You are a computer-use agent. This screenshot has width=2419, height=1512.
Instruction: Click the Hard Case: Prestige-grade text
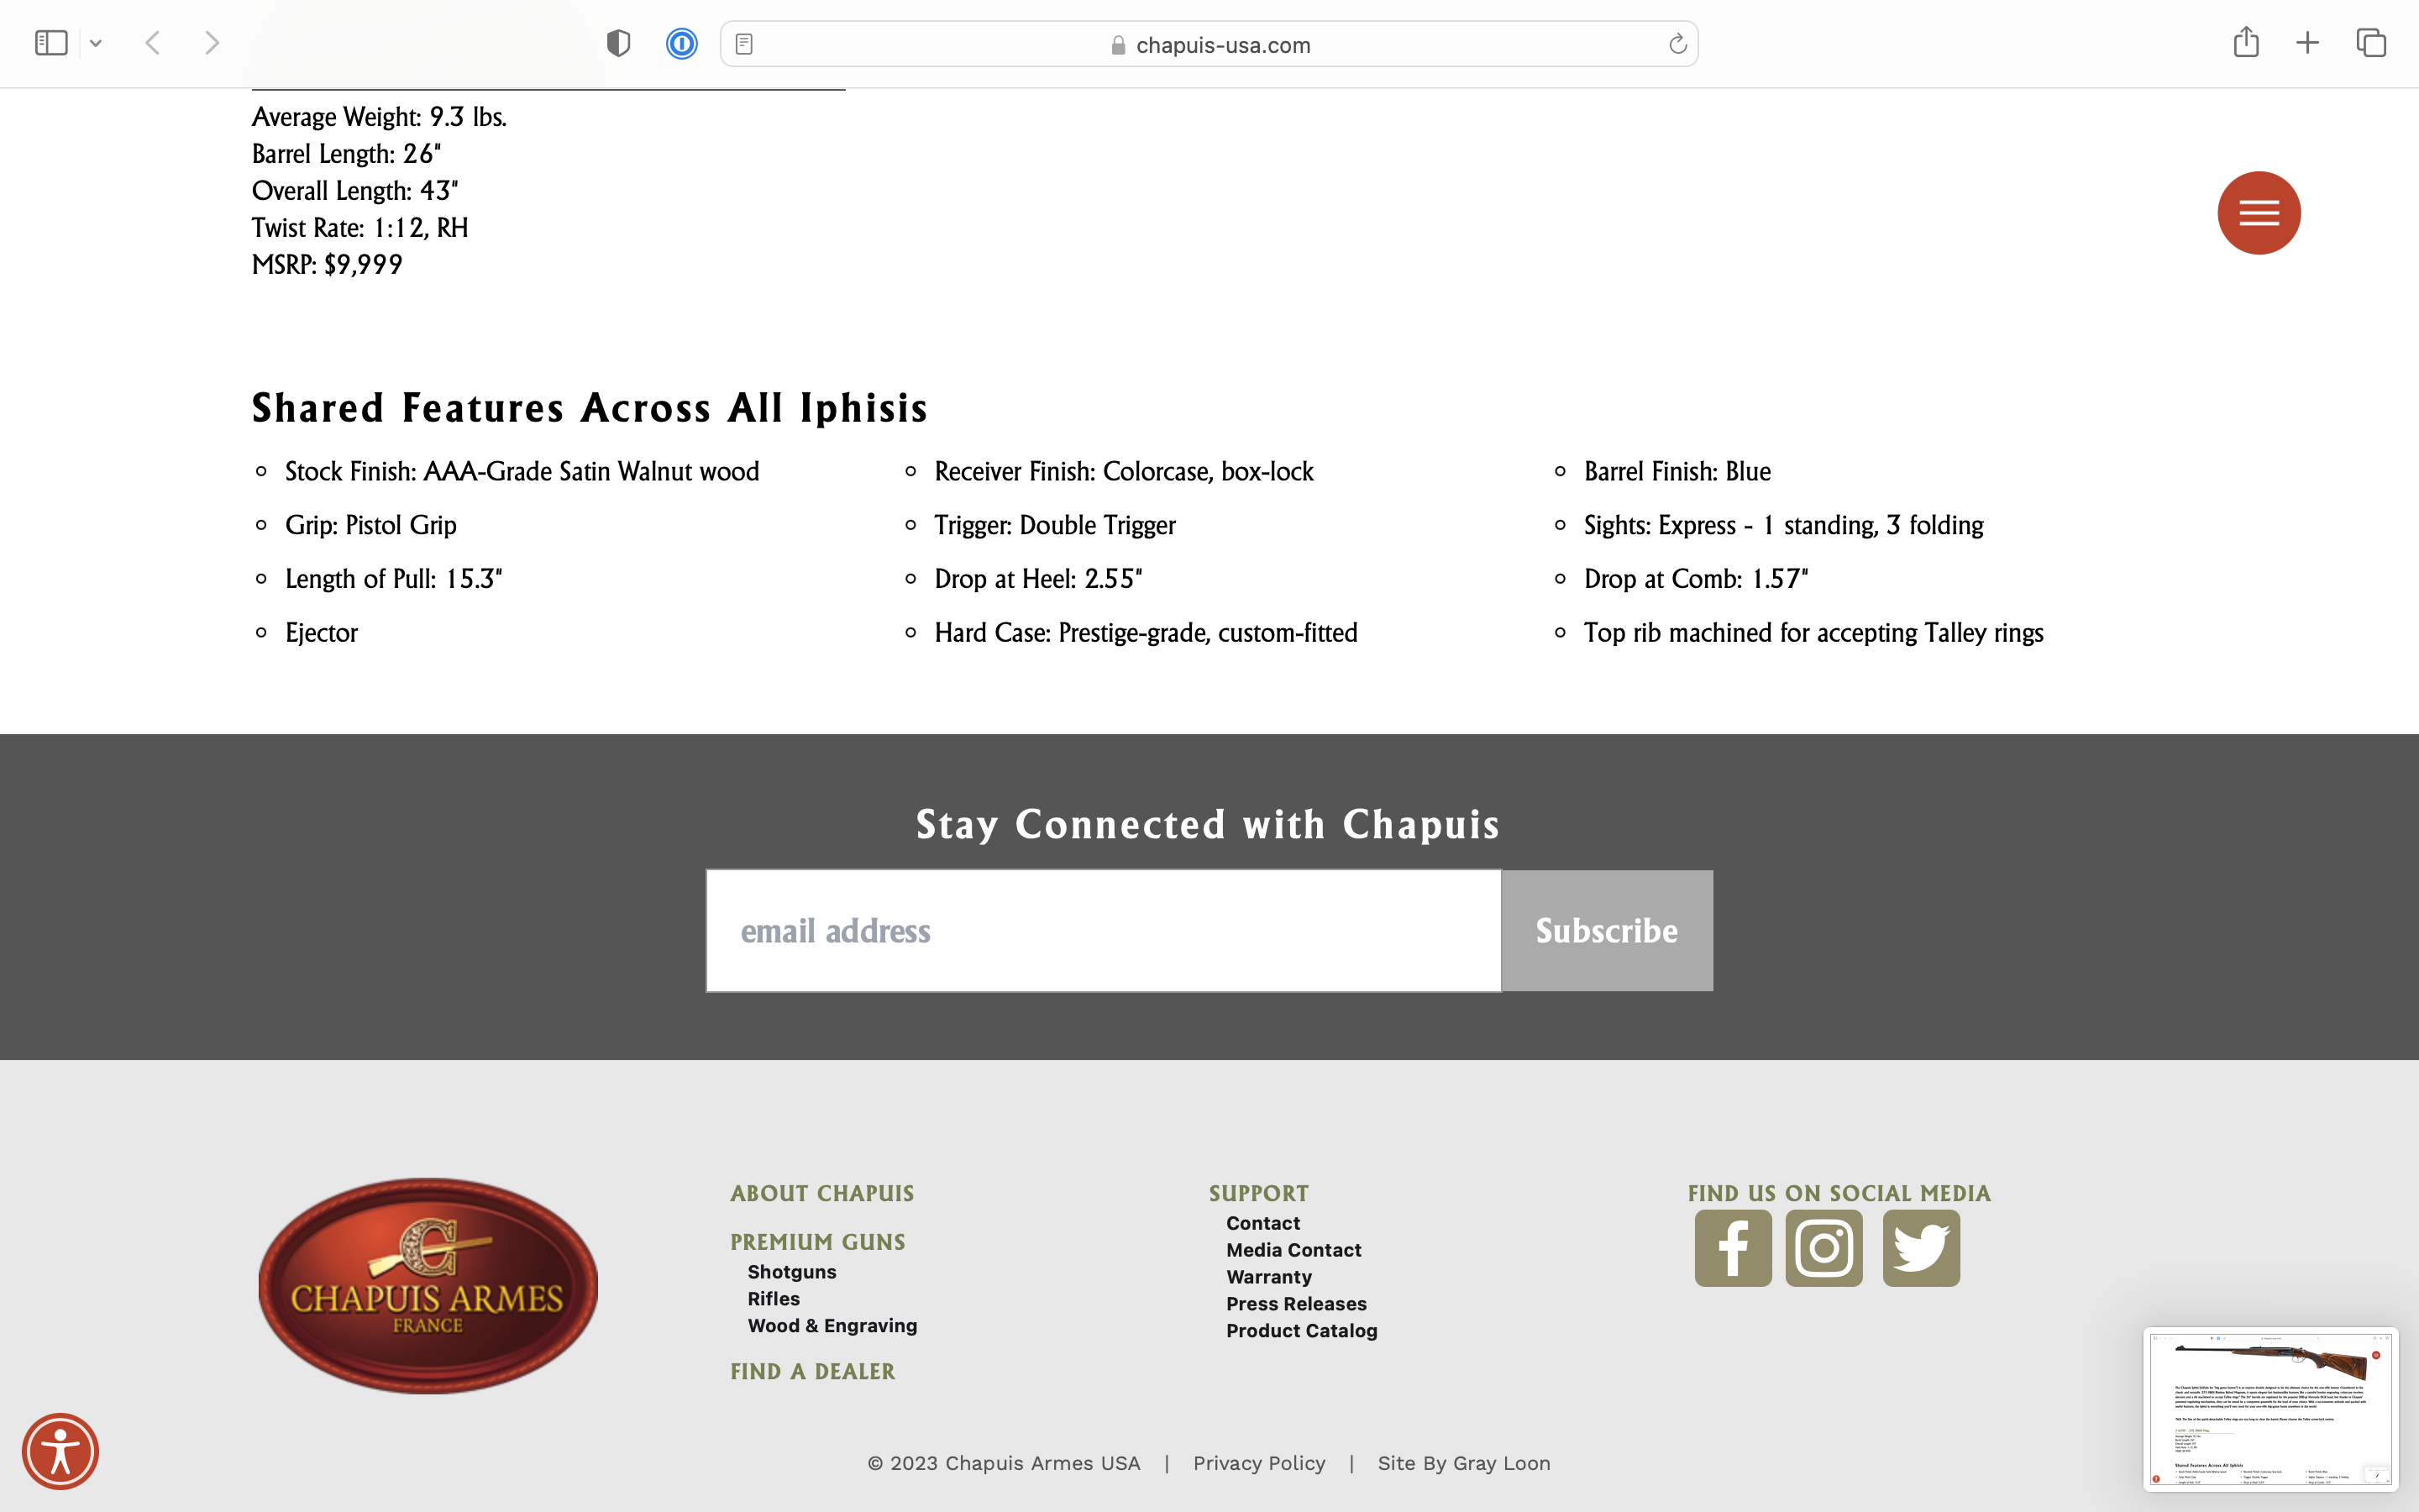coord(1146,633)
